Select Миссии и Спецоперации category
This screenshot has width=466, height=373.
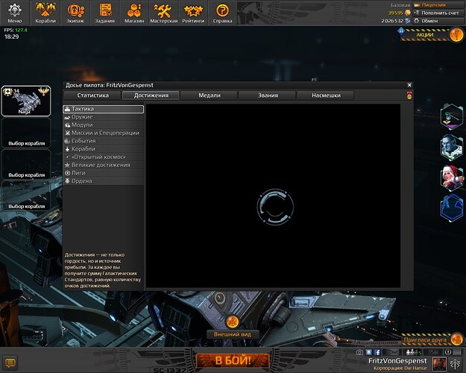pos(104,133)
